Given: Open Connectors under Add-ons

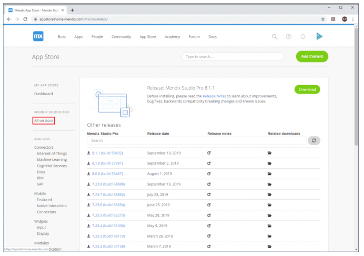Looking at the screenshot, I should pyautogui.click(x=44, y=147).
